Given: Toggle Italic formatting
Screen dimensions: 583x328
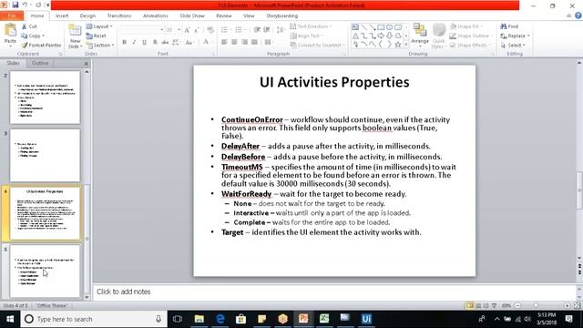Looking at the screenshot, I should [x=134, y=42].
